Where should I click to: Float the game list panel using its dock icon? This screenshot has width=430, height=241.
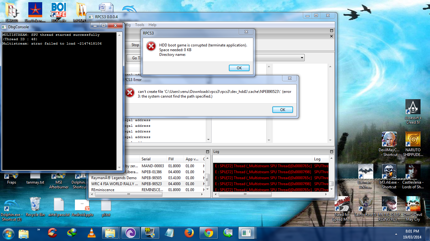[207, 152]
